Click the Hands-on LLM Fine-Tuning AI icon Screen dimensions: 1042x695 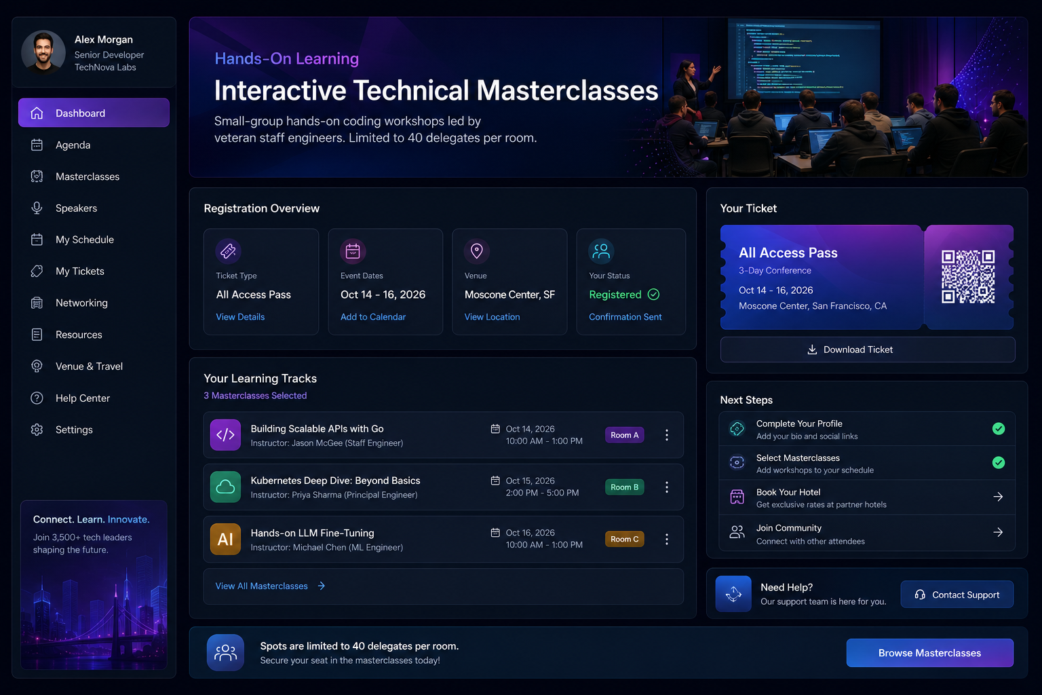pos(225,539)
